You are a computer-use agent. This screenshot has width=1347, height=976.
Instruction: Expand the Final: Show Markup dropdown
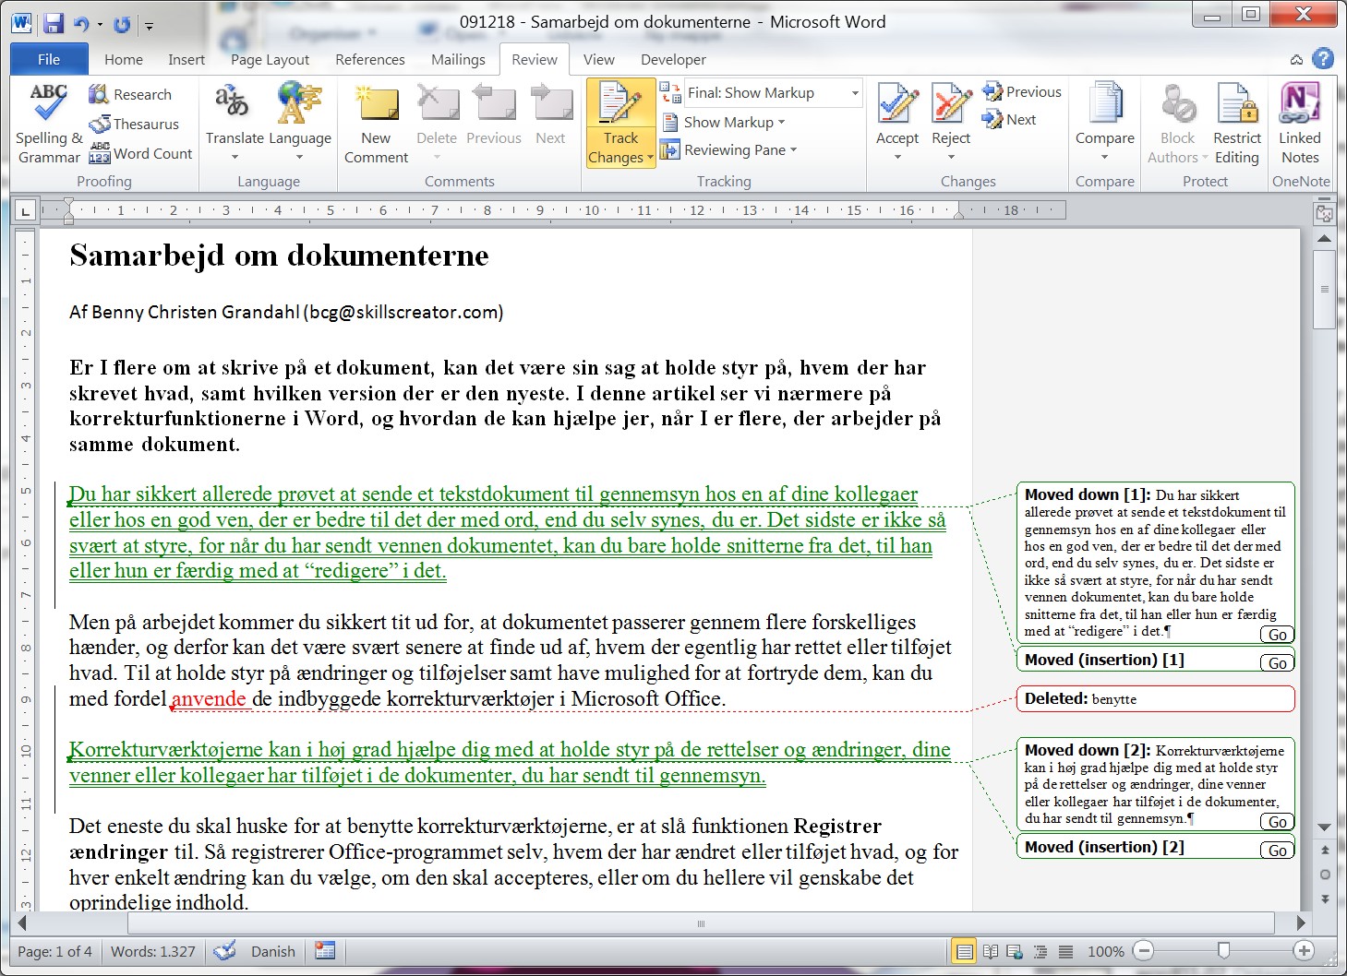pyautogui.click(x=855, y=93)
